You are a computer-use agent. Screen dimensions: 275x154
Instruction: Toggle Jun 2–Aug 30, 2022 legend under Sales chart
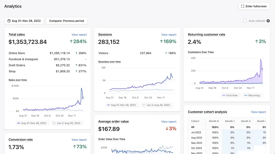point(67,123)
